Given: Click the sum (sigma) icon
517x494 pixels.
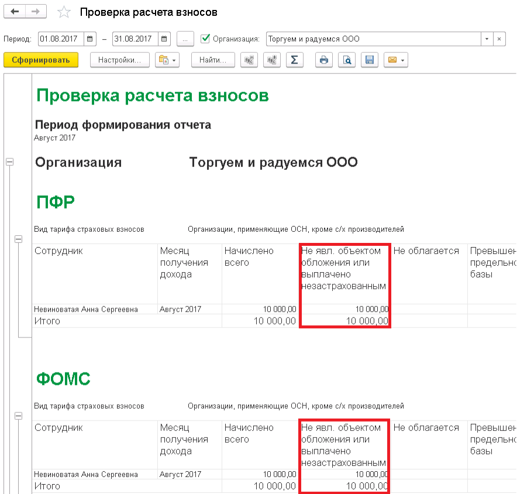Looking at the screenshot, I should 294,60.
